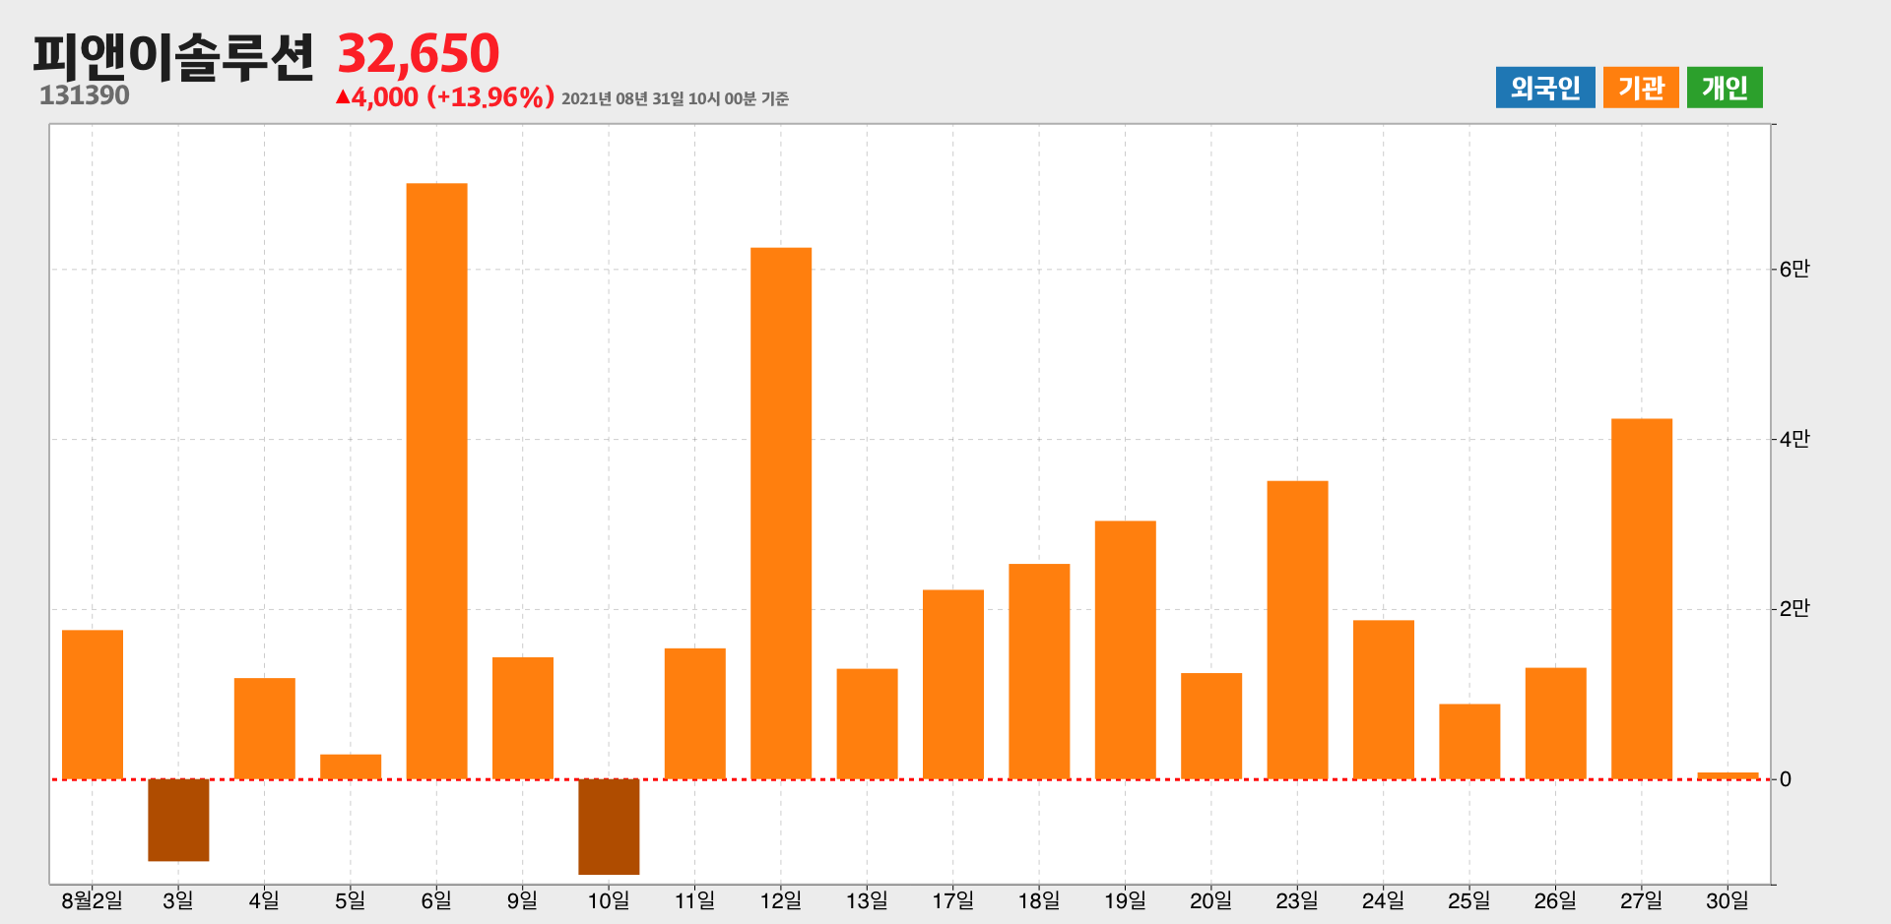Click the 3일 x-axis label
The height and width of the screenshot is (924, 1891).
click(x=178, y=900)
